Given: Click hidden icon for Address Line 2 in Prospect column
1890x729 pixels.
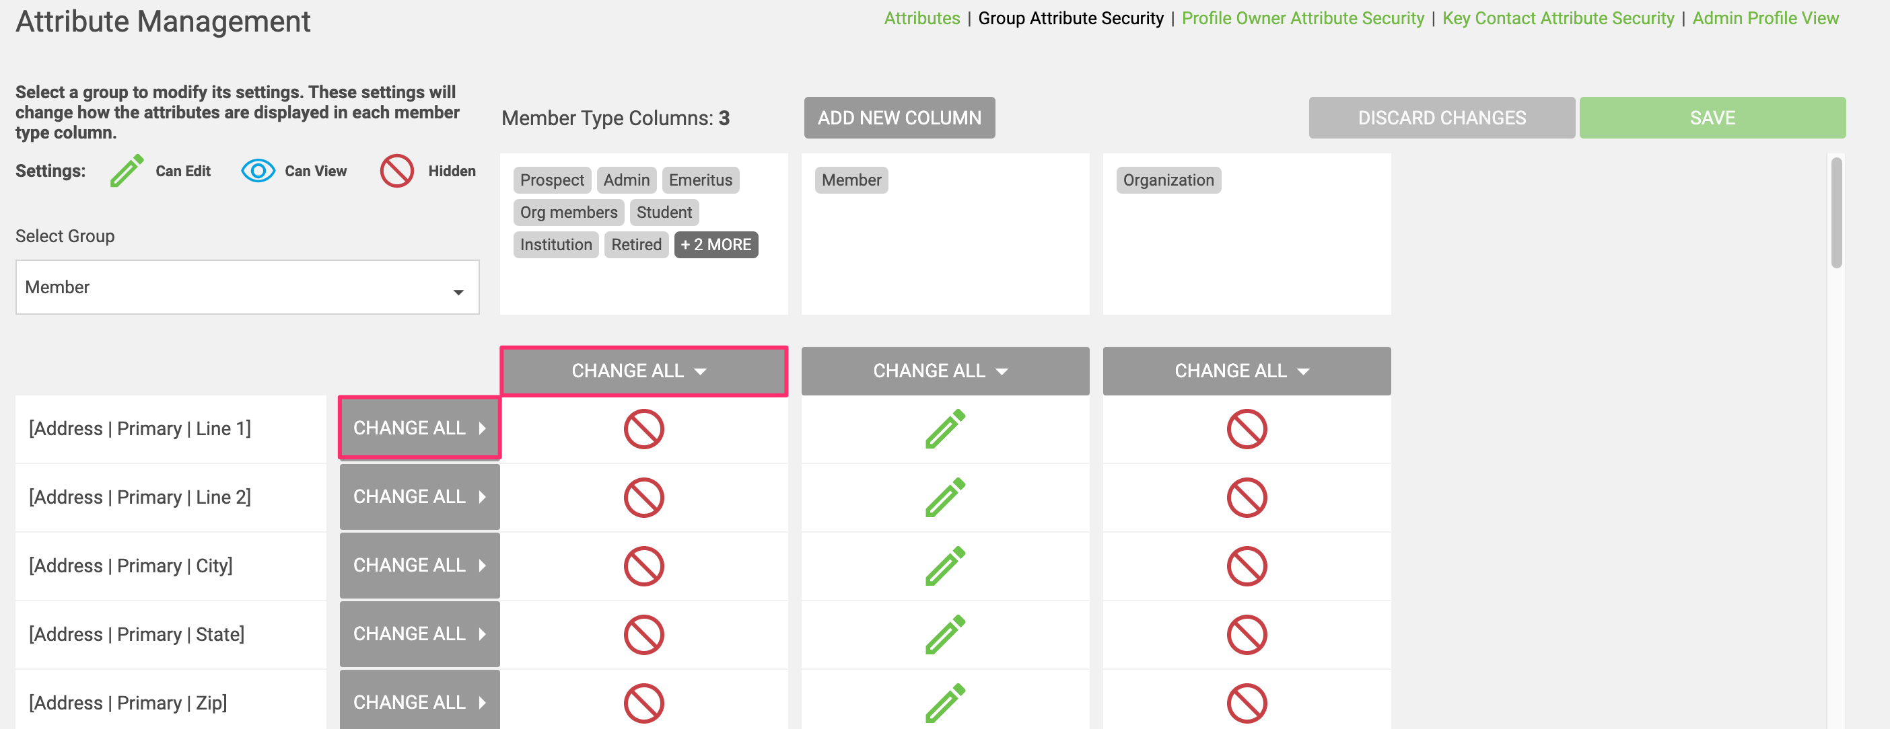Looking at the screenshot, I should pos(643,498).
